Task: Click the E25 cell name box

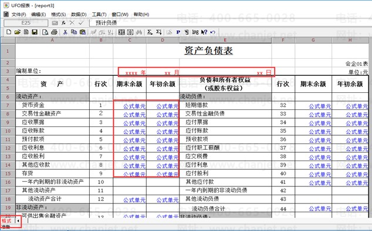Action: 26,23
